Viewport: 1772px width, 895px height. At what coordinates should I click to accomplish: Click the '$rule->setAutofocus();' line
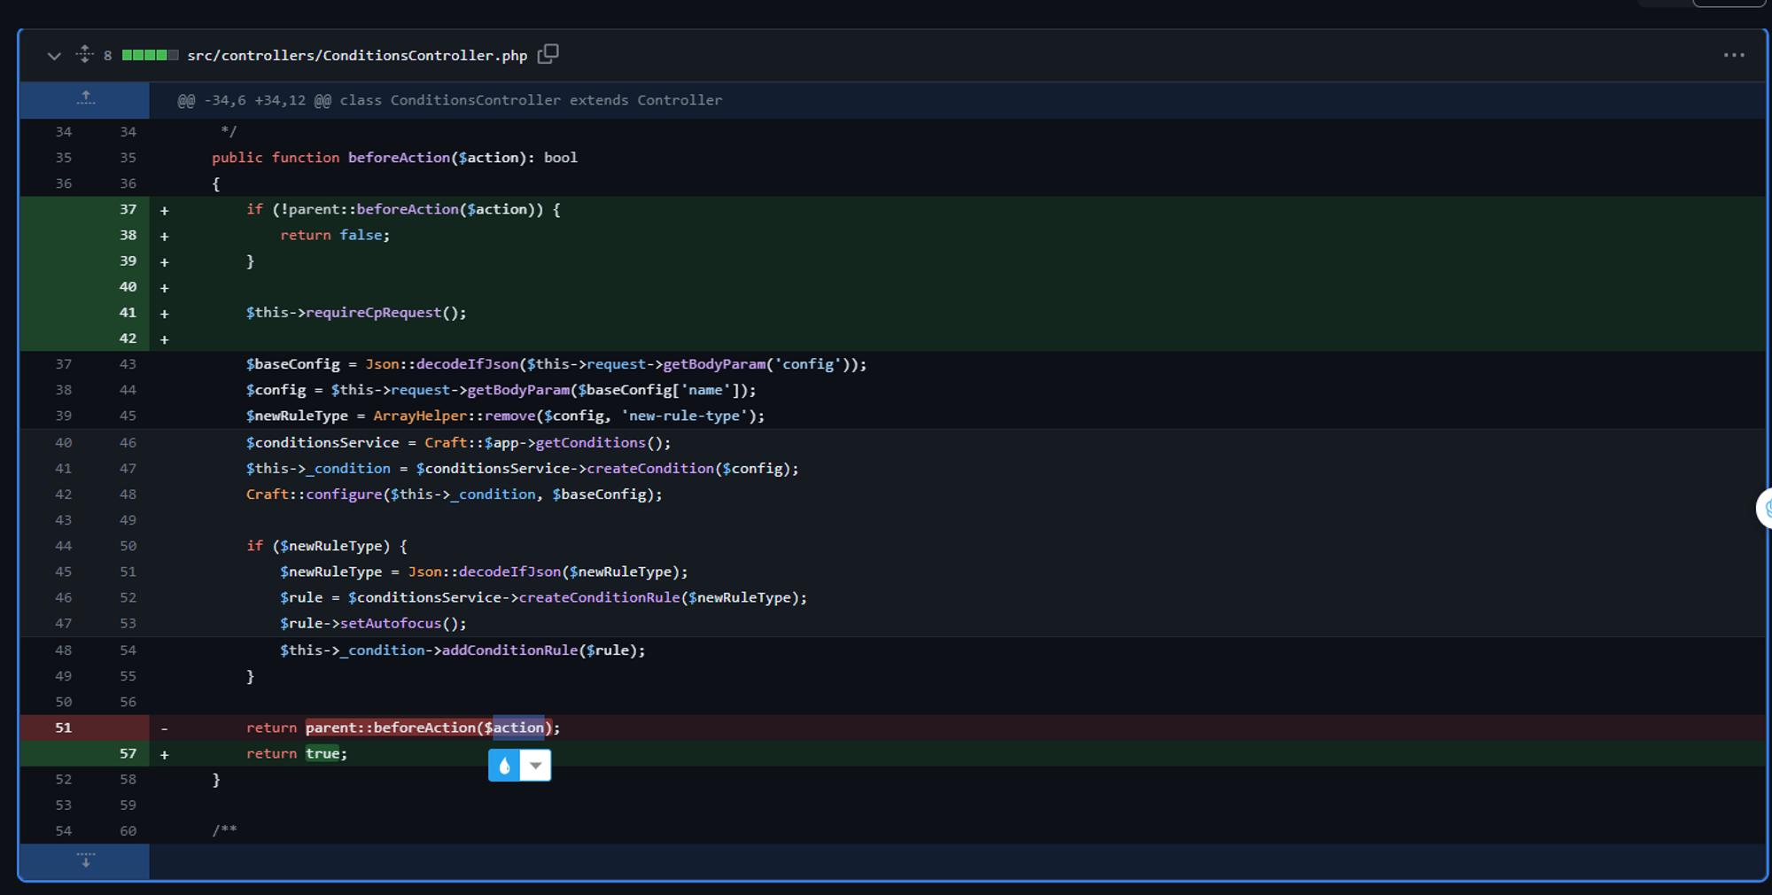[x=373, y=624]
